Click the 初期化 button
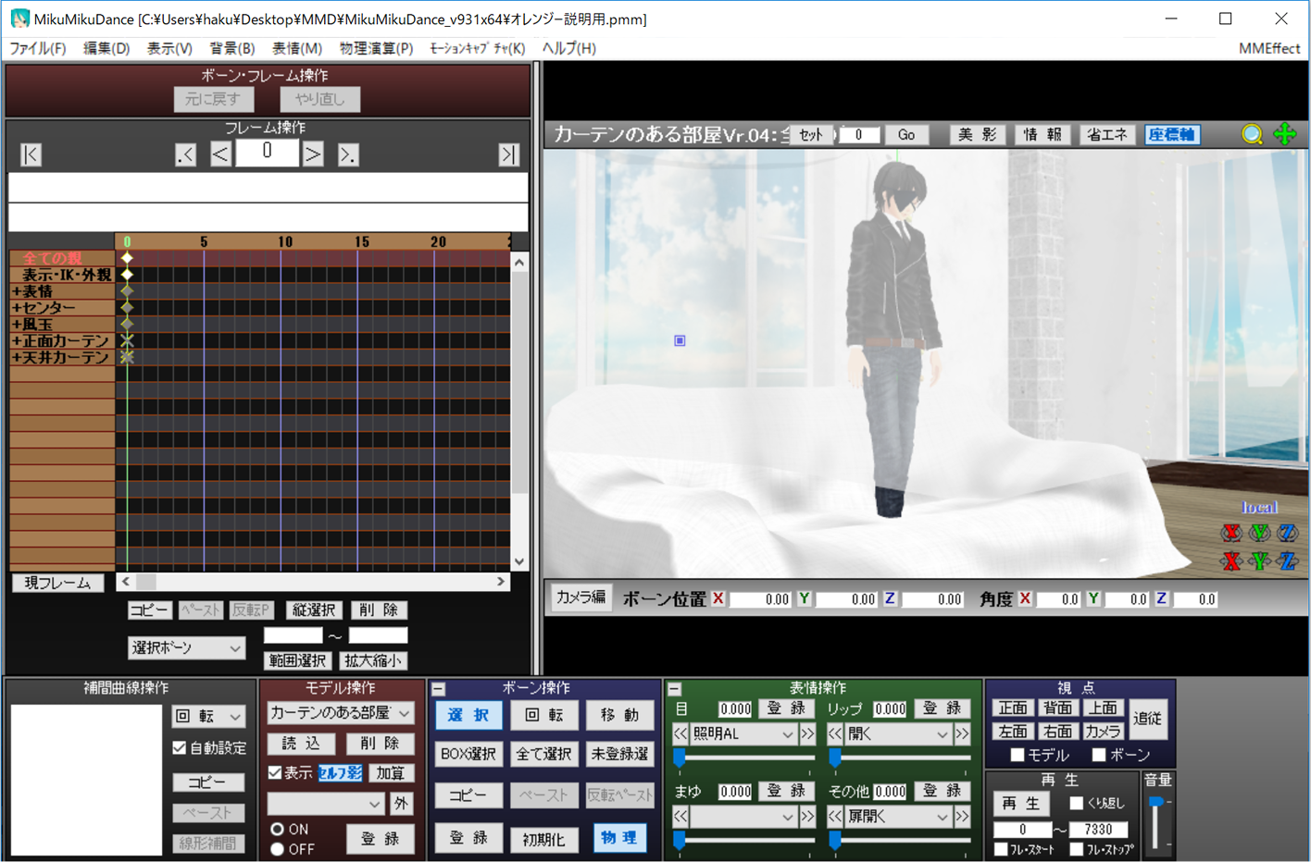The image size is (1311, 862). (543, 839)
